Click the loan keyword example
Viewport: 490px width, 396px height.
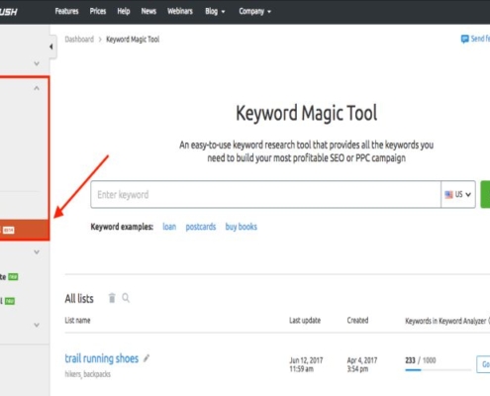169,227
